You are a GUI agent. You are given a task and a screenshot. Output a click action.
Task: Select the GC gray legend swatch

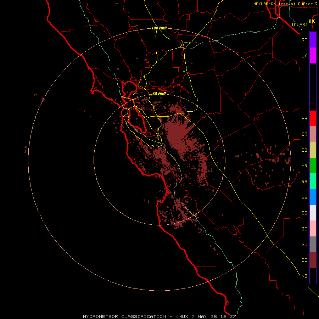coord(313,244)
